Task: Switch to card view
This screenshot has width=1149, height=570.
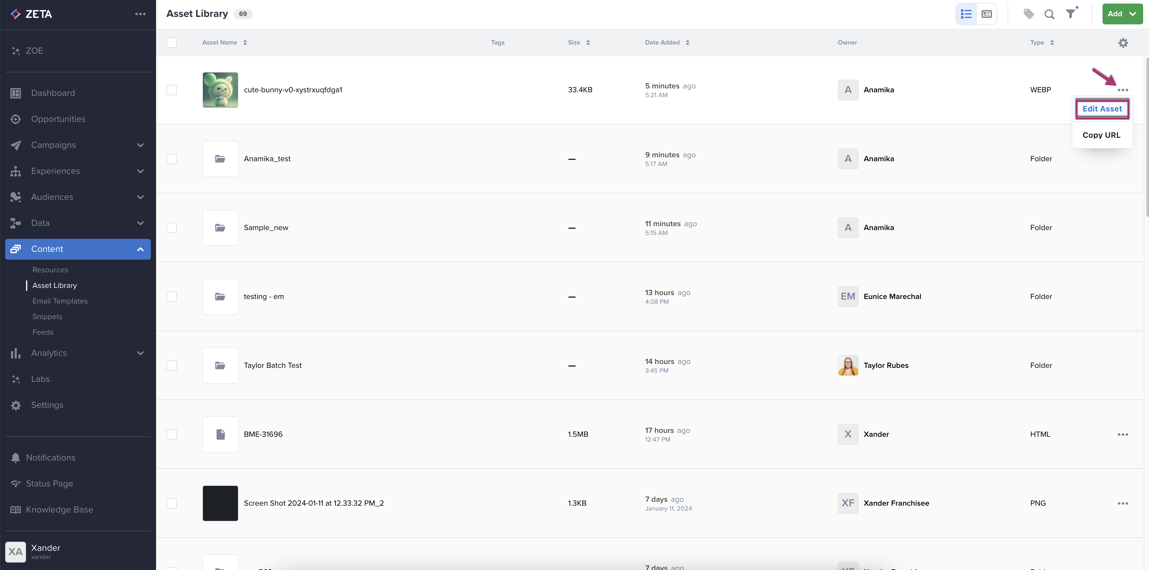Action: (x=987, y=14)
